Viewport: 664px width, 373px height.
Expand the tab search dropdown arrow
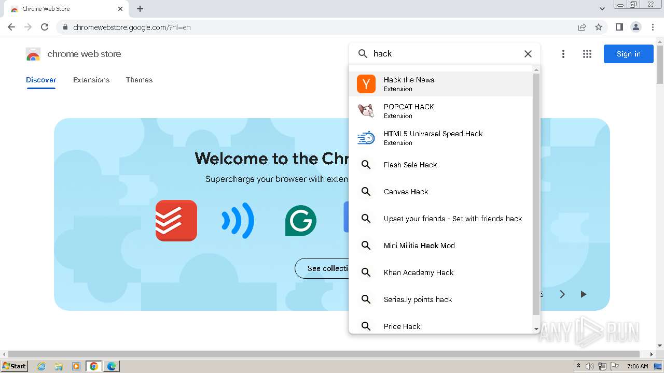602,9
